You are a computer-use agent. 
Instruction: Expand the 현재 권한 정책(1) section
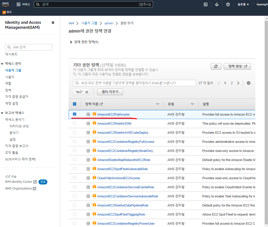(71, 42)
